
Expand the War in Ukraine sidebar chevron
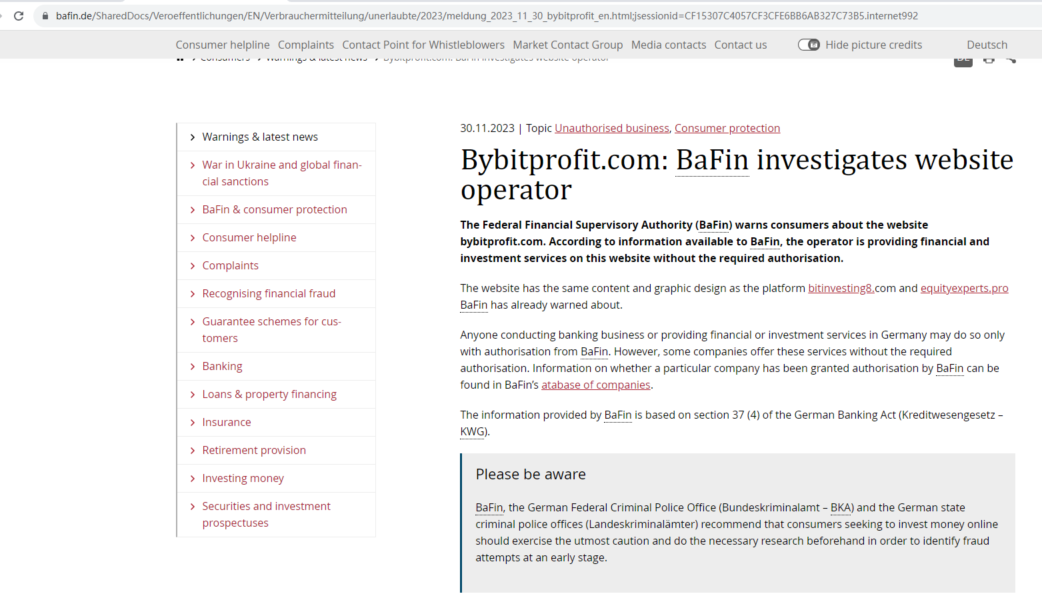tap(193, 165)
